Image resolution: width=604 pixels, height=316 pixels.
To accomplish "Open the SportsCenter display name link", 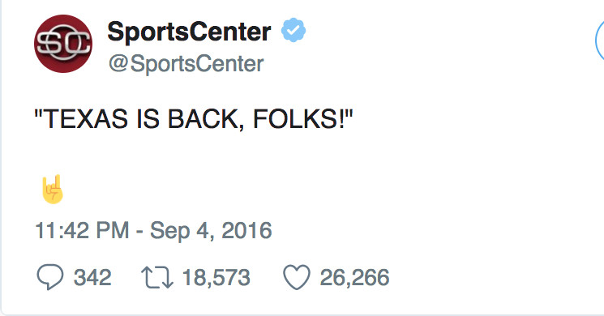I will coord(189,31).
